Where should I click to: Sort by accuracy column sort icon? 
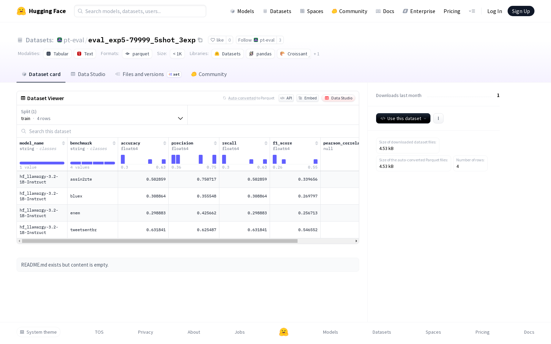[165, 143]
